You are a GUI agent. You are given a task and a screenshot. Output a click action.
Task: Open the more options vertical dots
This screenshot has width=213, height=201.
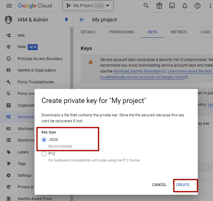coord(211,6)
